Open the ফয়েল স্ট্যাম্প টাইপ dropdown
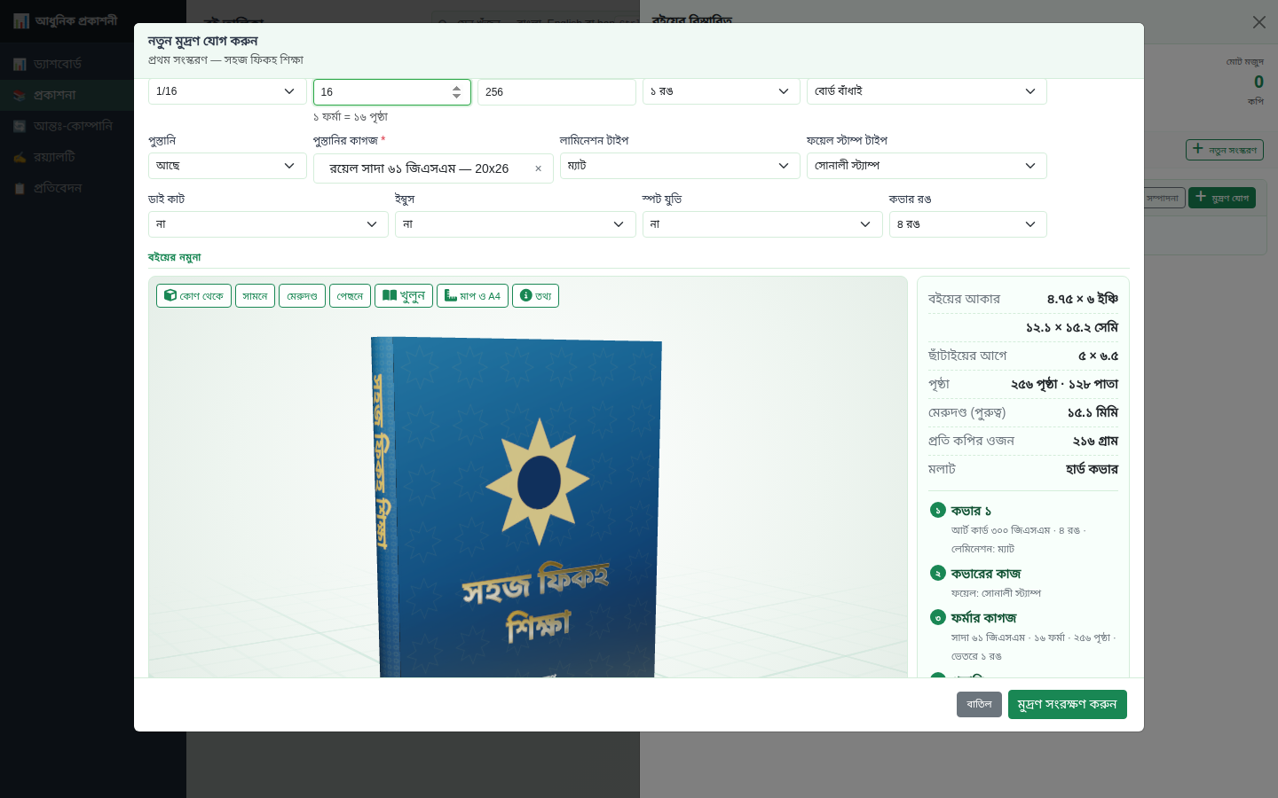The image size is (1278, 798). click(x=927, y=166)
